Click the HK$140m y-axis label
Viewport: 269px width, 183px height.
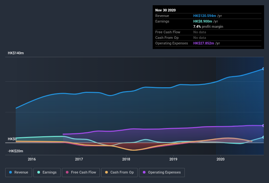tap(16, 53)
